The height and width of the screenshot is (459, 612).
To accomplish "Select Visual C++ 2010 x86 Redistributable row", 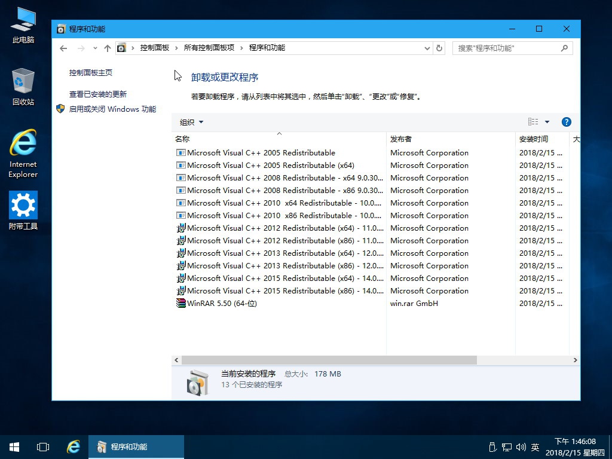I will coord(375,215).
